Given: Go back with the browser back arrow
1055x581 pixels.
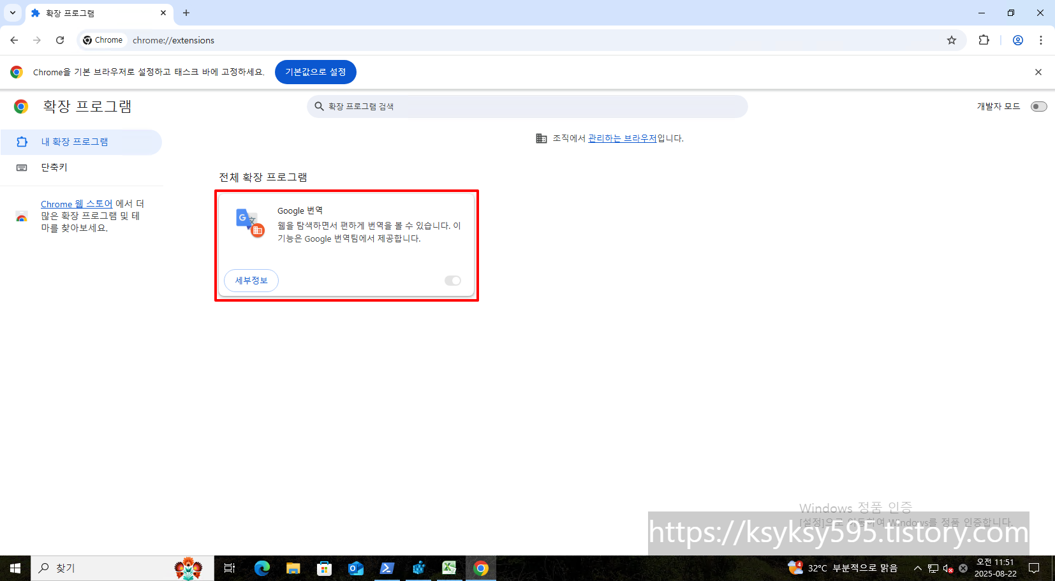Looking at the screenshot, I should point(14,40).
